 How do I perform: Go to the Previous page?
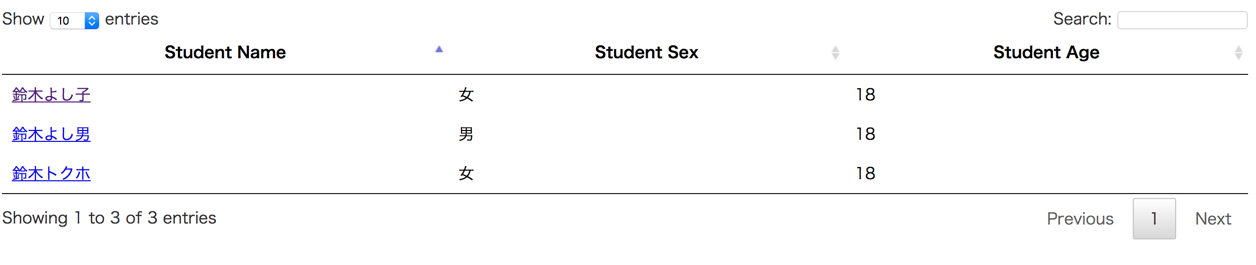click(1080, 219)
